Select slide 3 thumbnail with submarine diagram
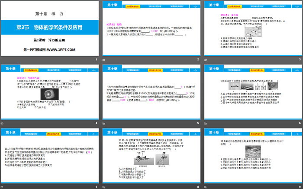This screenshot has height=189, width=303. click(253, 28)
